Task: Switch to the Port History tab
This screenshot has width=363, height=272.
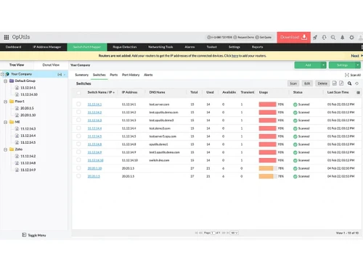Action: (x=131, y=75)
